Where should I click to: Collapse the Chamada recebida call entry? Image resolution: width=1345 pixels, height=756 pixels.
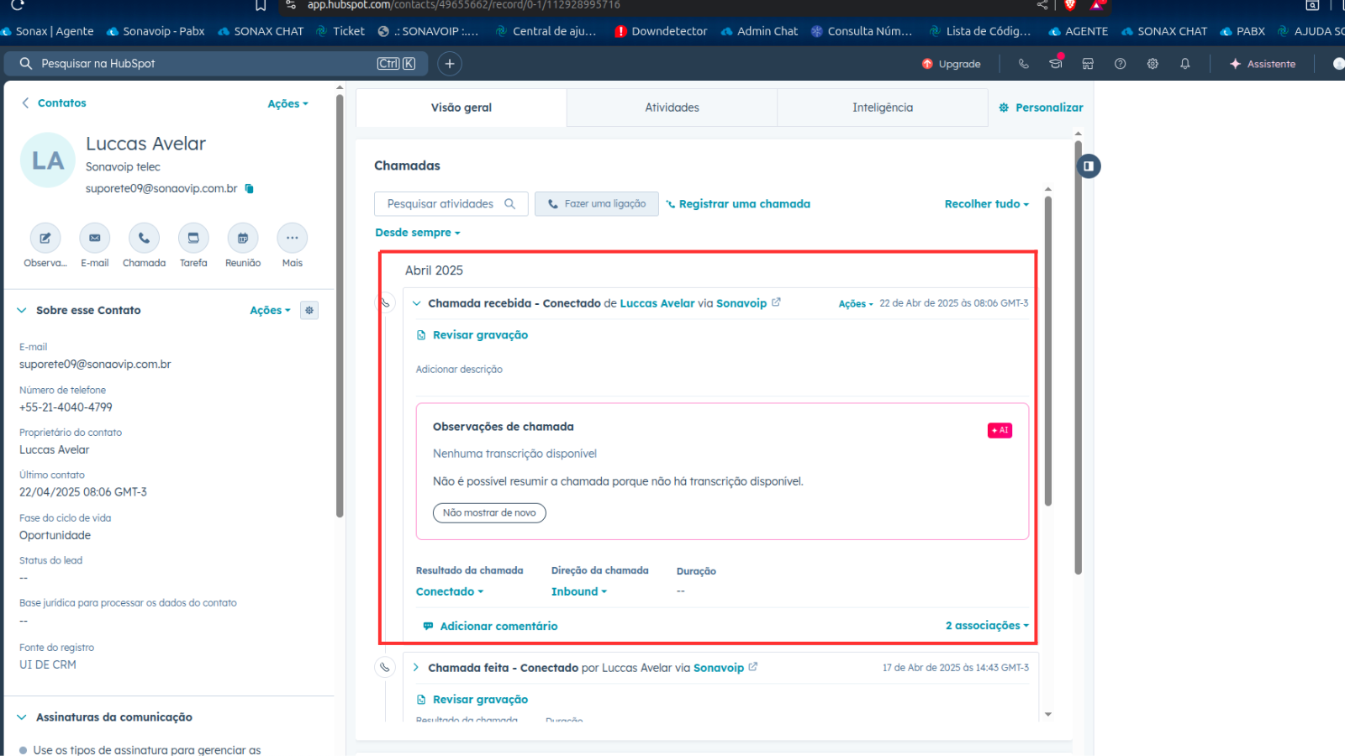coord(416,303)
